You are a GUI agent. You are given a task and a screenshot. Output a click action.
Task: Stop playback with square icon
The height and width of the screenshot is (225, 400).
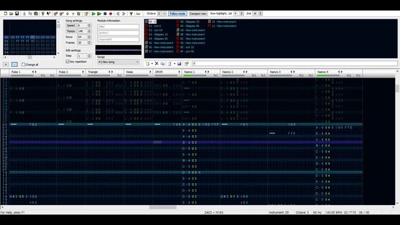[x=105, y=14]
